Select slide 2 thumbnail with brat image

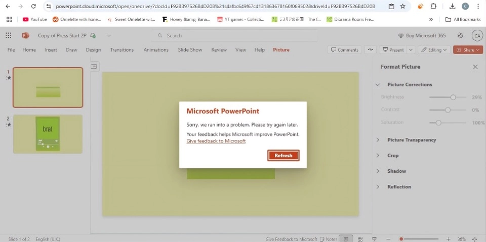pyautogui.click(x=48, y=134)
